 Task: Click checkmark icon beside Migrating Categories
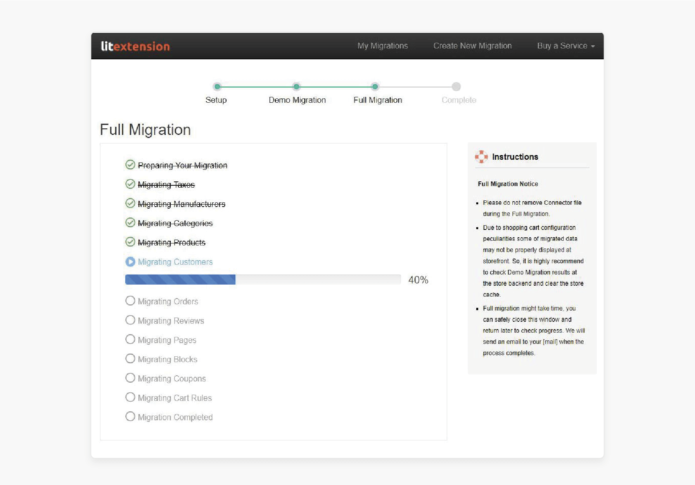pos(130,223)
